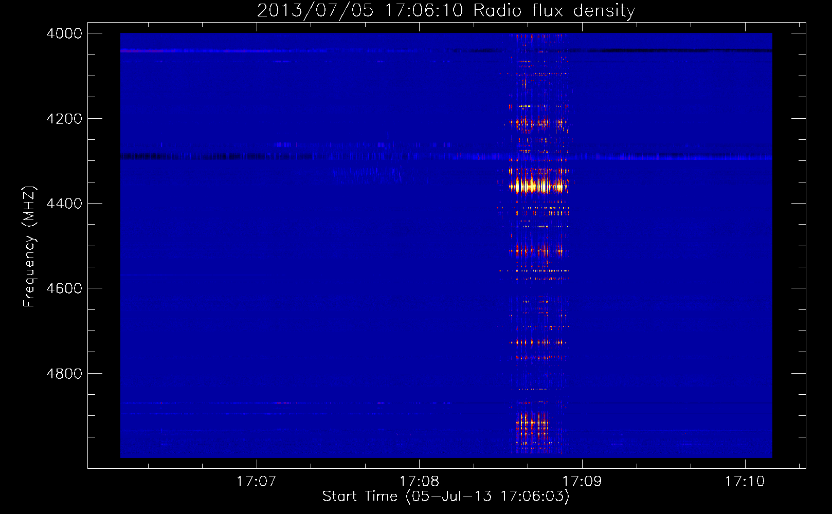
Task: Click the 17:09 time tick label
Action: pyautogui.click(x=582, y=481)
